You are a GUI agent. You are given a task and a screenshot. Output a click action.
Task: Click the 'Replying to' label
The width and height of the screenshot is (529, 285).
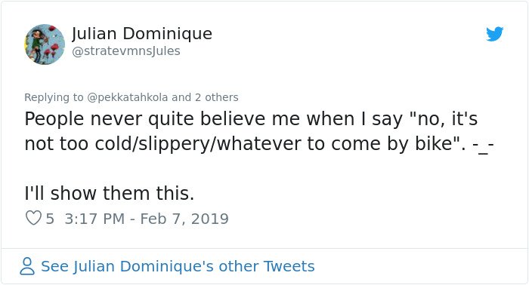[54, 97]
